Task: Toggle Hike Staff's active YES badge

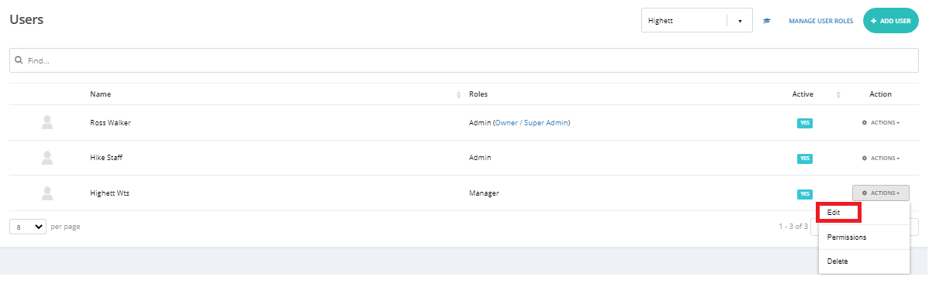Action: [x=805, y=159]
